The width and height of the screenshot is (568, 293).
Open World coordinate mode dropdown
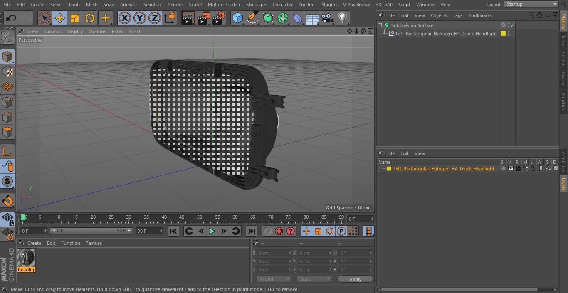tap(274, 279)
